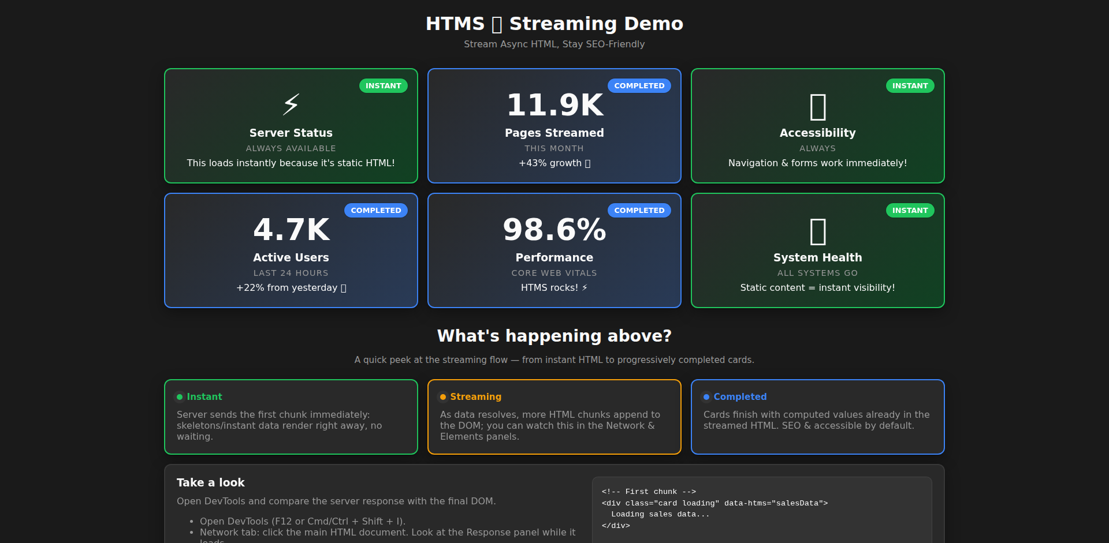Click 'This loads instantly because it's static HTML!'
Viewport: 1109px width, 543px height.
tap(291, 163)
